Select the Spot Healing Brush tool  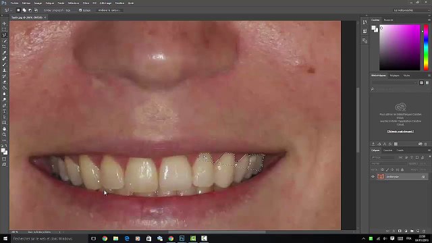[x=5, y=59]
